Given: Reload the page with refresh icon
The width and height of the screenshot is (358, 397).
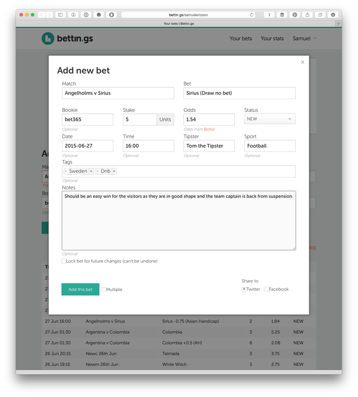Looking at the screenshot, I should [252, 15].
